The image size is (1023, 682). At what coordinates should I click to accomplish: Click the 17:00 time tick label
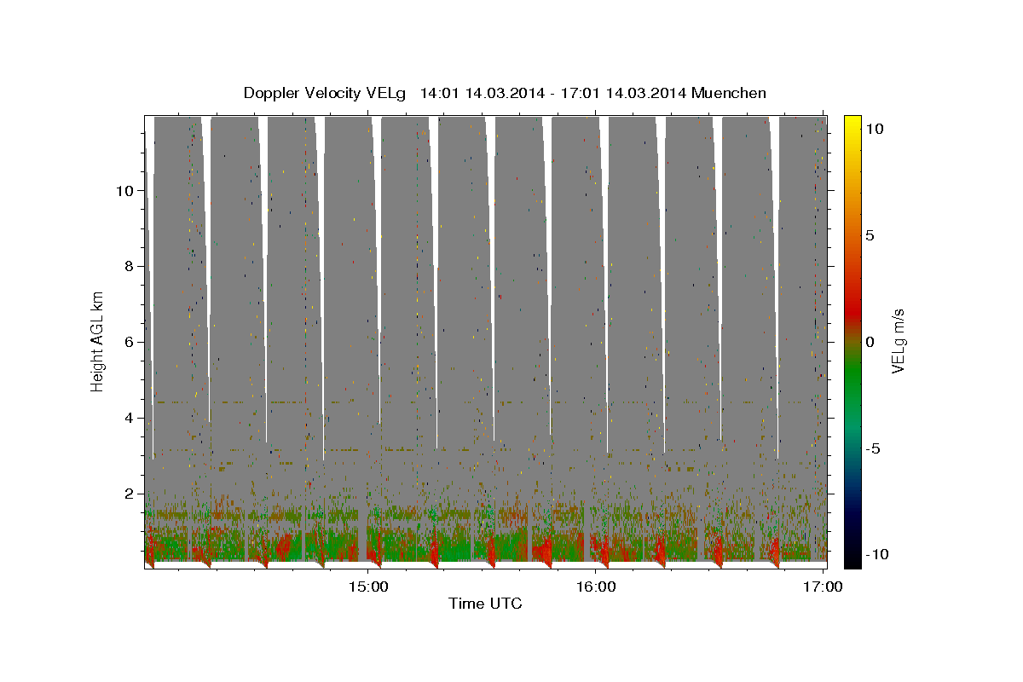pos(824,587)
